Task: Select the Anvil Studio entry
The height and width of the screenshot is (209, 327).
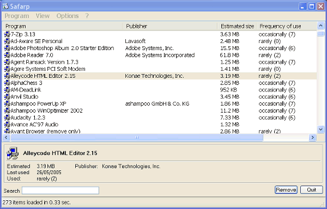Action: (x=25, y=96)
